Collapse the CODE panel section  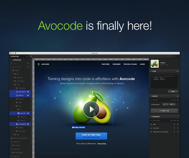[x=151, y=71]
